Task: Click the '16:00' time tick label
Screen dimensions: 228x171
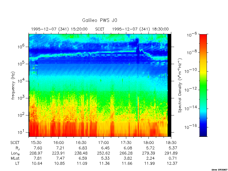Action: (x=59, y=143)
